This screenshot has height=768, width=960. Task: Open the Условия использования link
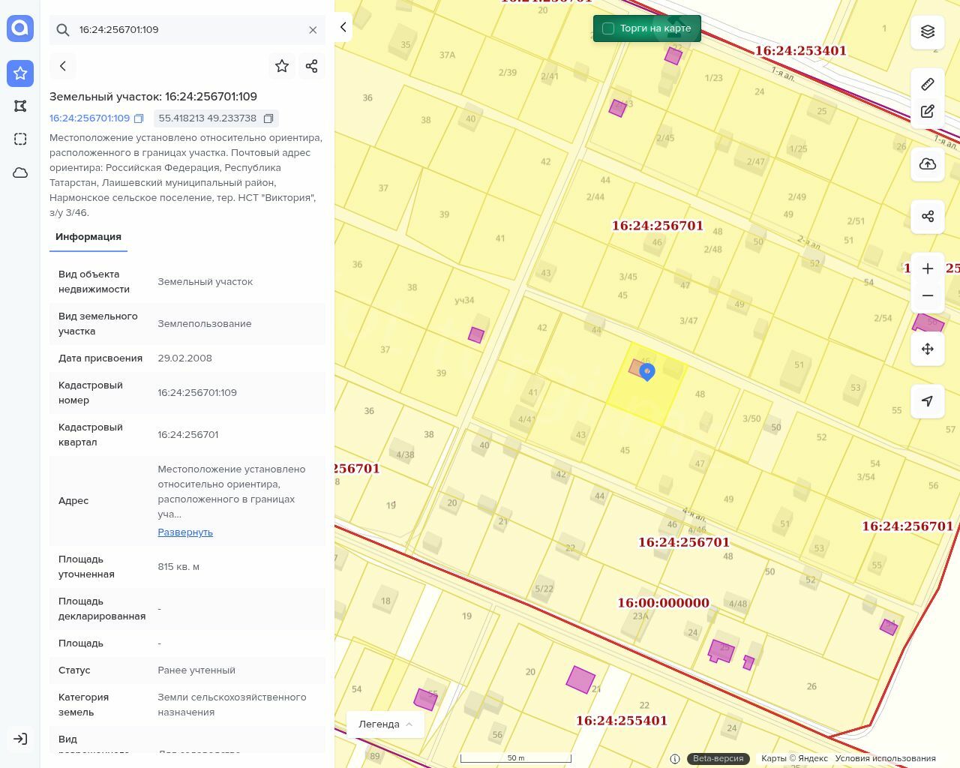(885, 758)
